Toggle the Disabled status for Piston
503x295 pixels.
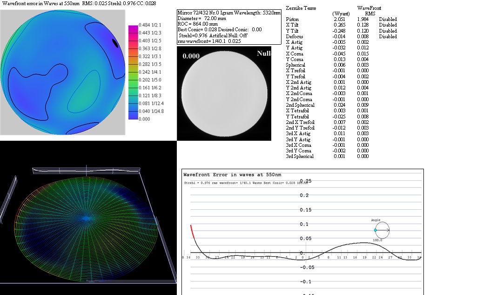click(x=388, y=19)
